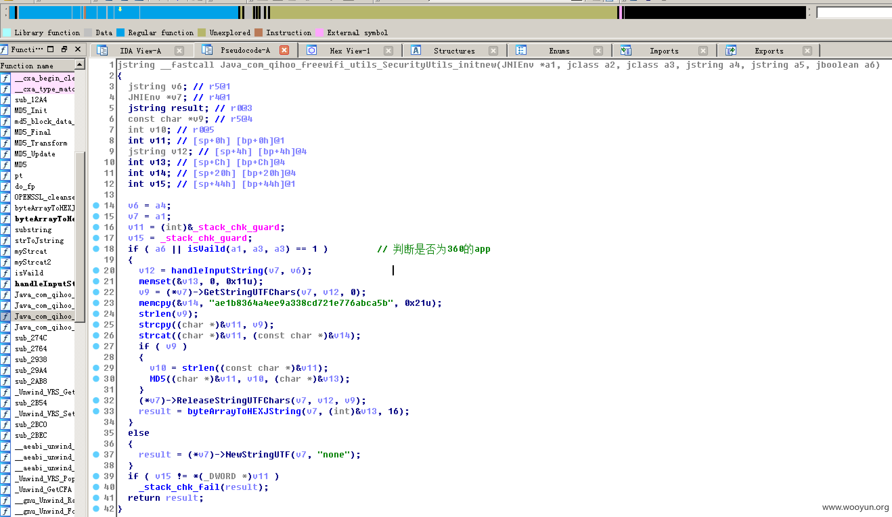Close the Hex View-1 tab
This screenshot has height=517, width=892.
click(388, 51)
